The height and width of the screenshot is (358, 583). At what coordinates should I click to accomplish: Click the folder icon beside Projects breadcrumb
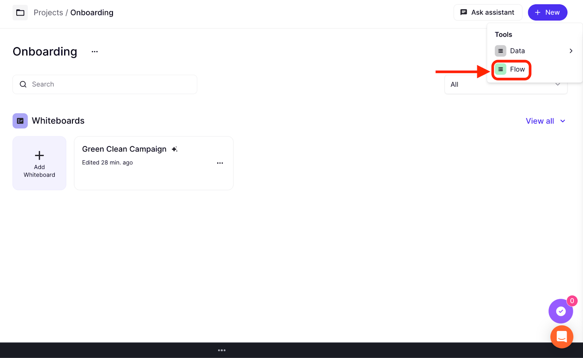tap(20, 13)
